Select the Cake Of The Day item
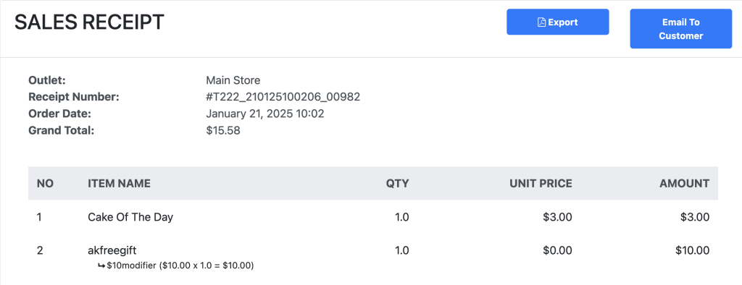The width and height of the screenshot is (742, 285). point(130,218)
